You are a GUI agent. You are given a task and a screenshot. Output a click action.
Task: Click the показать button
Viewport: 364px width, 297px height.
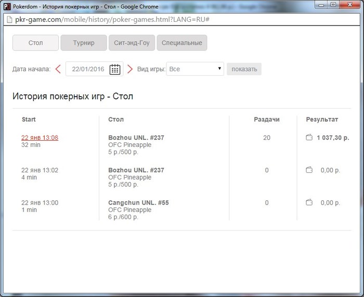coord(244,69)
